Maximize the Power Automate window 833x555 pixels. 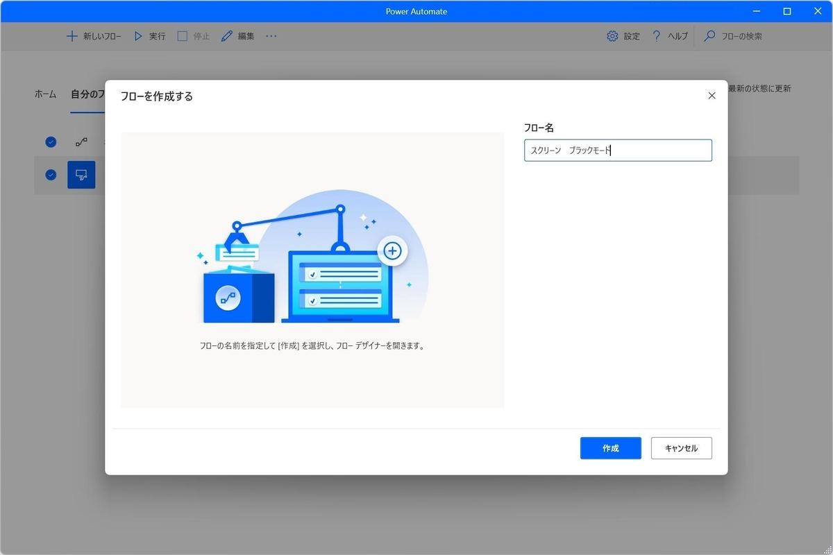[x=787, y=11]
